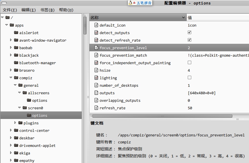Collapse the root tree node
Image resolution: width=249 pixels, height=163 pixels.
tap(2, 17)
